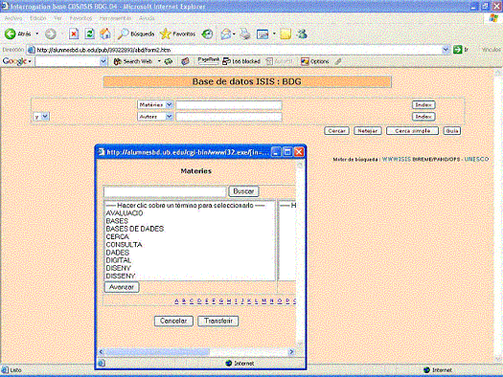503x377 pixels.
Task: Click Search Web on Google toolbar
Action: (133, 61)
